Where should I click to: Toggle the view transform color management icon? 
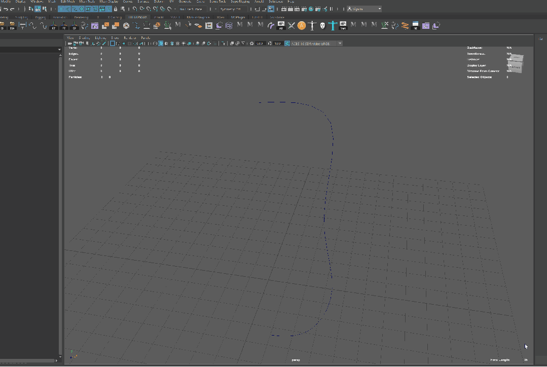click(287, 44)
